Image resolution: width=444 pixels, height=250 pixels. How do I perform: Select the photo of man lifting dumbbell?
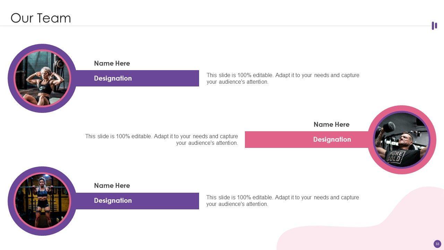pos(402,140)
